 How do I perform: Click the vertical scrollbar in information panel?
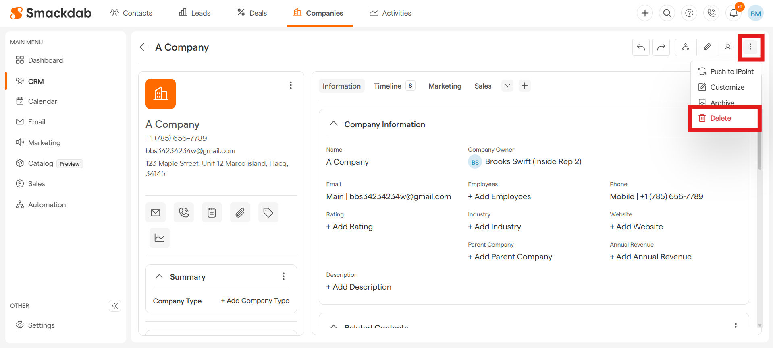760,153
